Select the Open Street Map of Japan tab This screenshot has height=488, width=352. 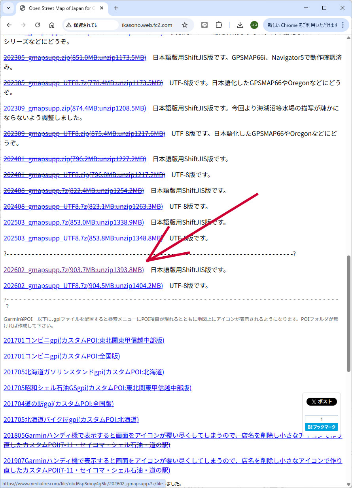(x=59, y=8)
